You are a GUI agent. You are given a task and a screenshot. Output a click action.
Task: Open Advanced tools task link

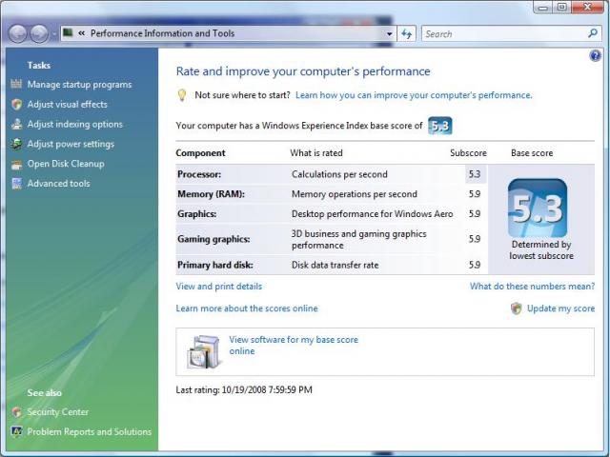(x=58, y=184)
